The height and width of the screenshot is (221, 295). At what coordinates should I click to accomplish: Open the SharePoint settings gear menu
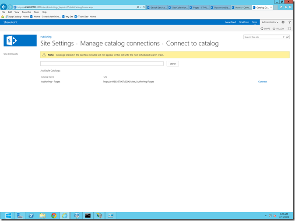(283, 22)
